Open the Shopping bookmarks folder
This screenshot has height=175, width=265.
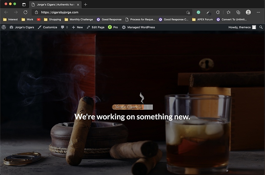52,19
